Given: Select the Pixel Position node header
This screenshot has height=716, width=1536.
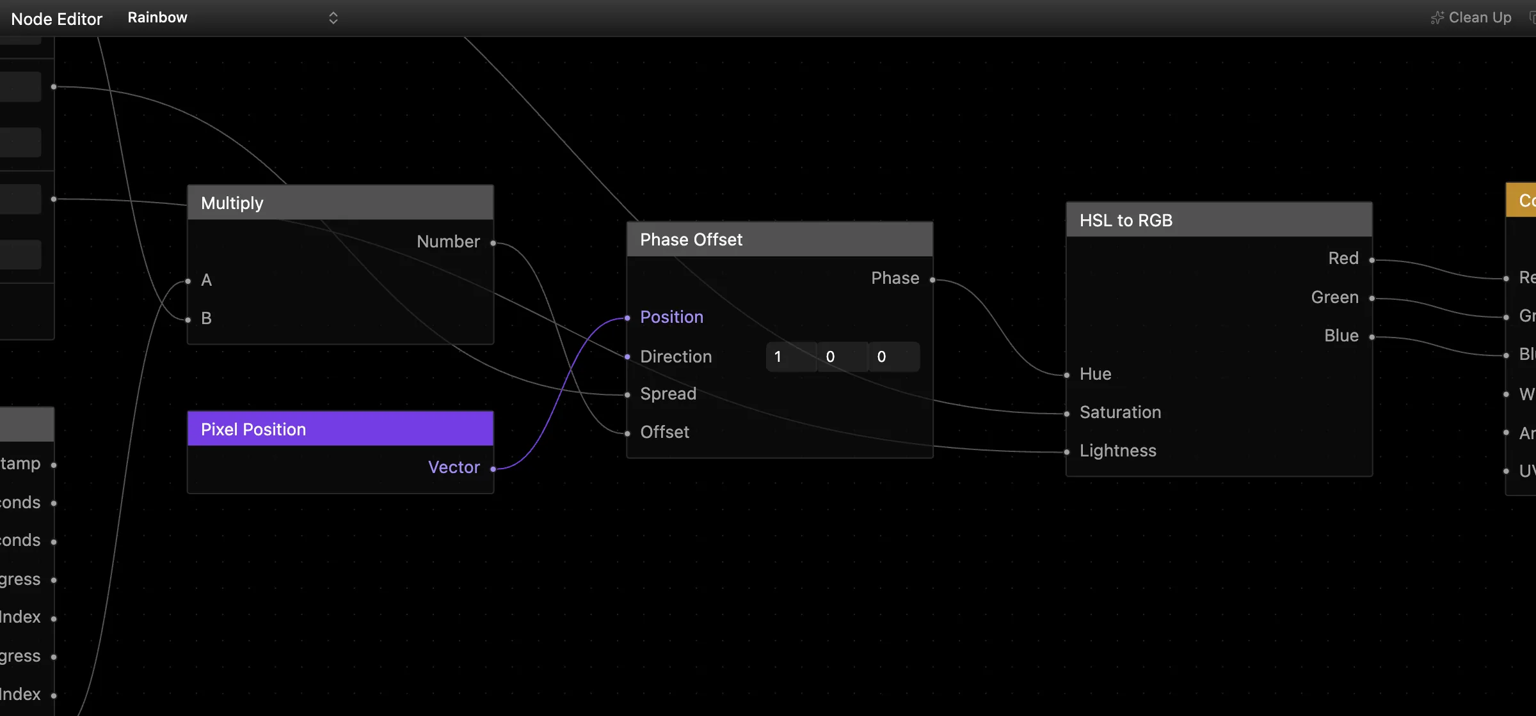Looking at the screenshot, I should pyautogui.click(x=340, y=429).
